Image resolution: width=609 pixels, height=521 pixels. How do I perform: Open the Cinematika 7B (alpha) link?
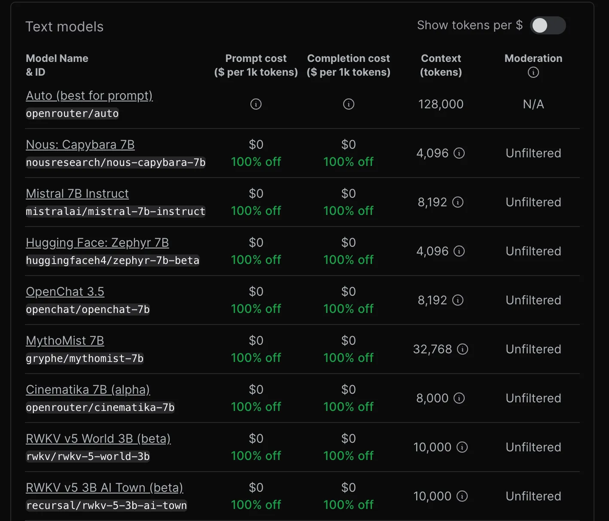(x=88, y=389)
